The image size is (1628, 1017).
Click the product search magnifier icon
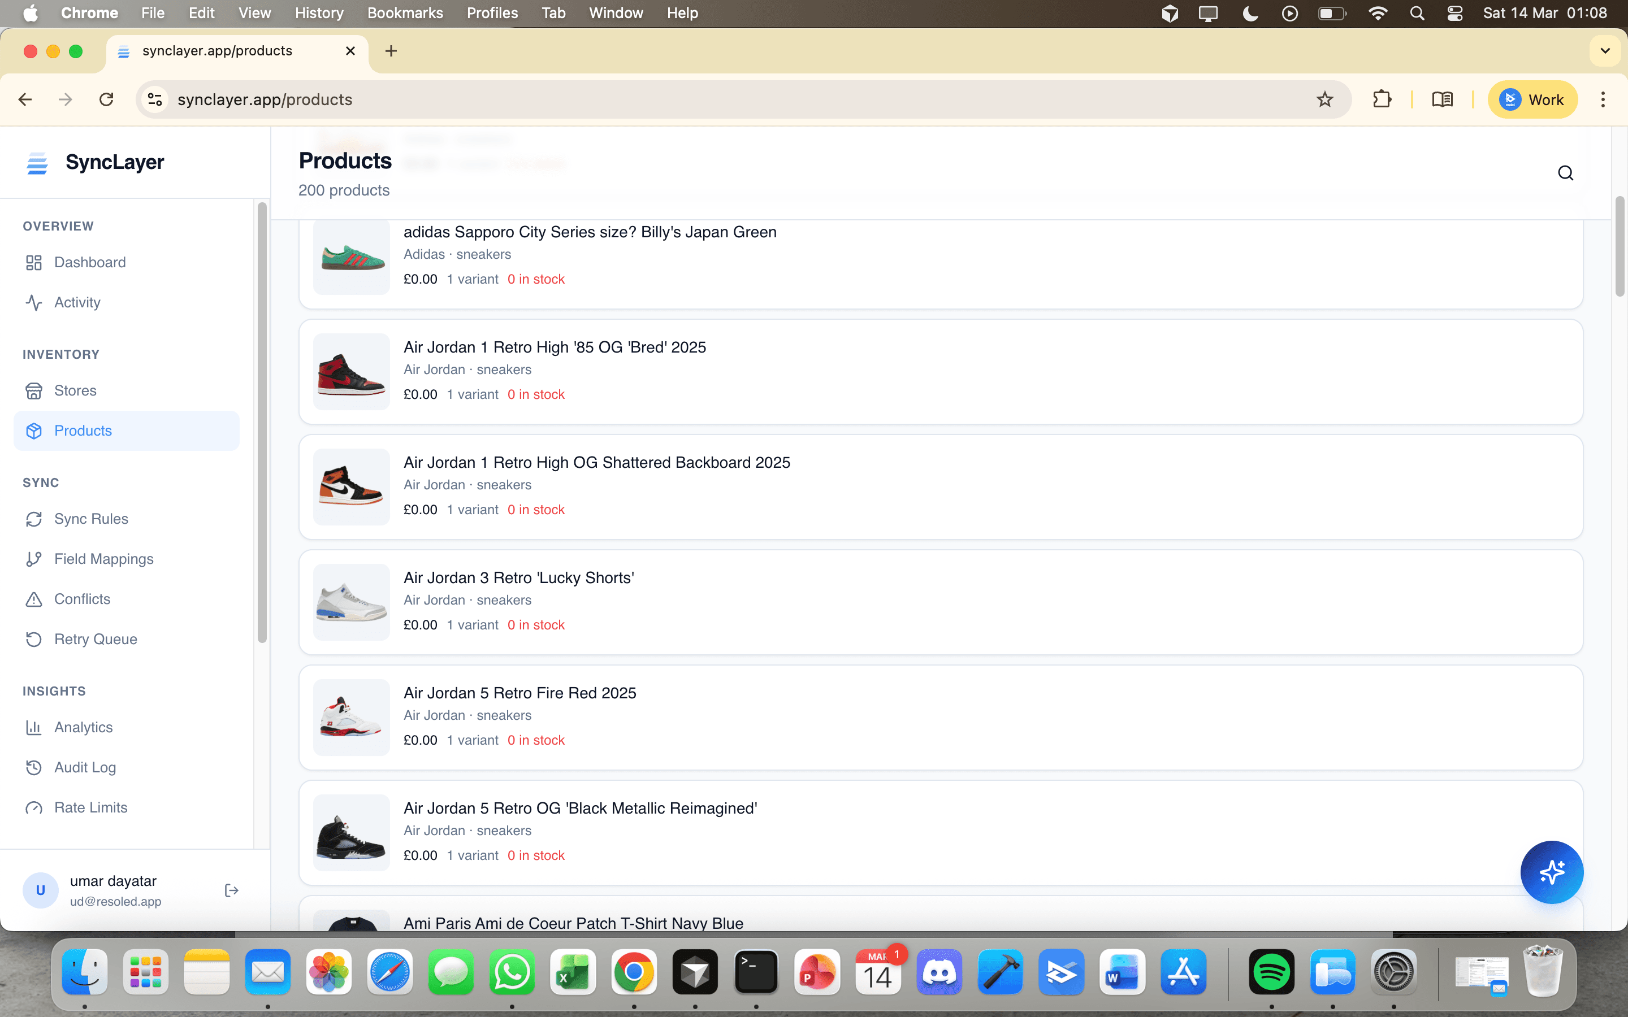[x=1565, y=173]
